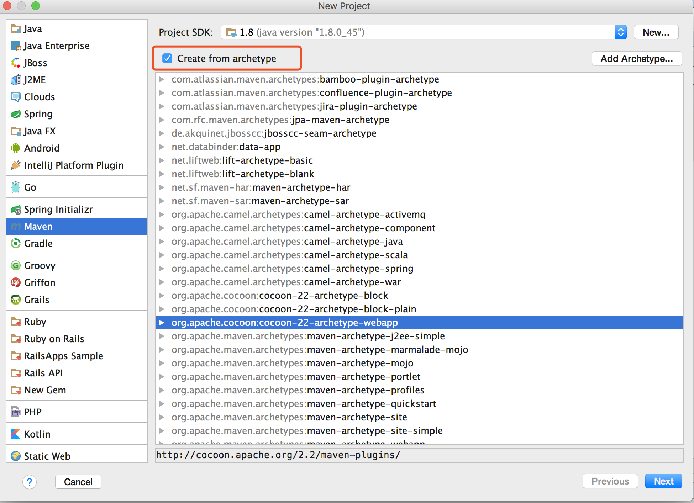The width and height of the screenshot is (694, 503).
Task: Select maven-archetype-site-simple archetype
Action: coord(419,430)
